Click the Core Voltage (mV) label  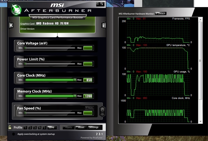pos(32,43)
